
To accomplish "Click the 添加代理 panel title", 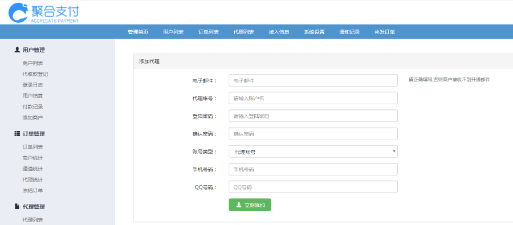I will 149,61.
